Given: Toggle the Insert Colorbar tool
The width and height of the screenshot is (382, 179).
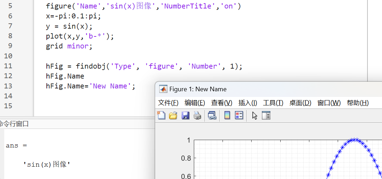Looking at the screenshot, I should click(227, 115).
